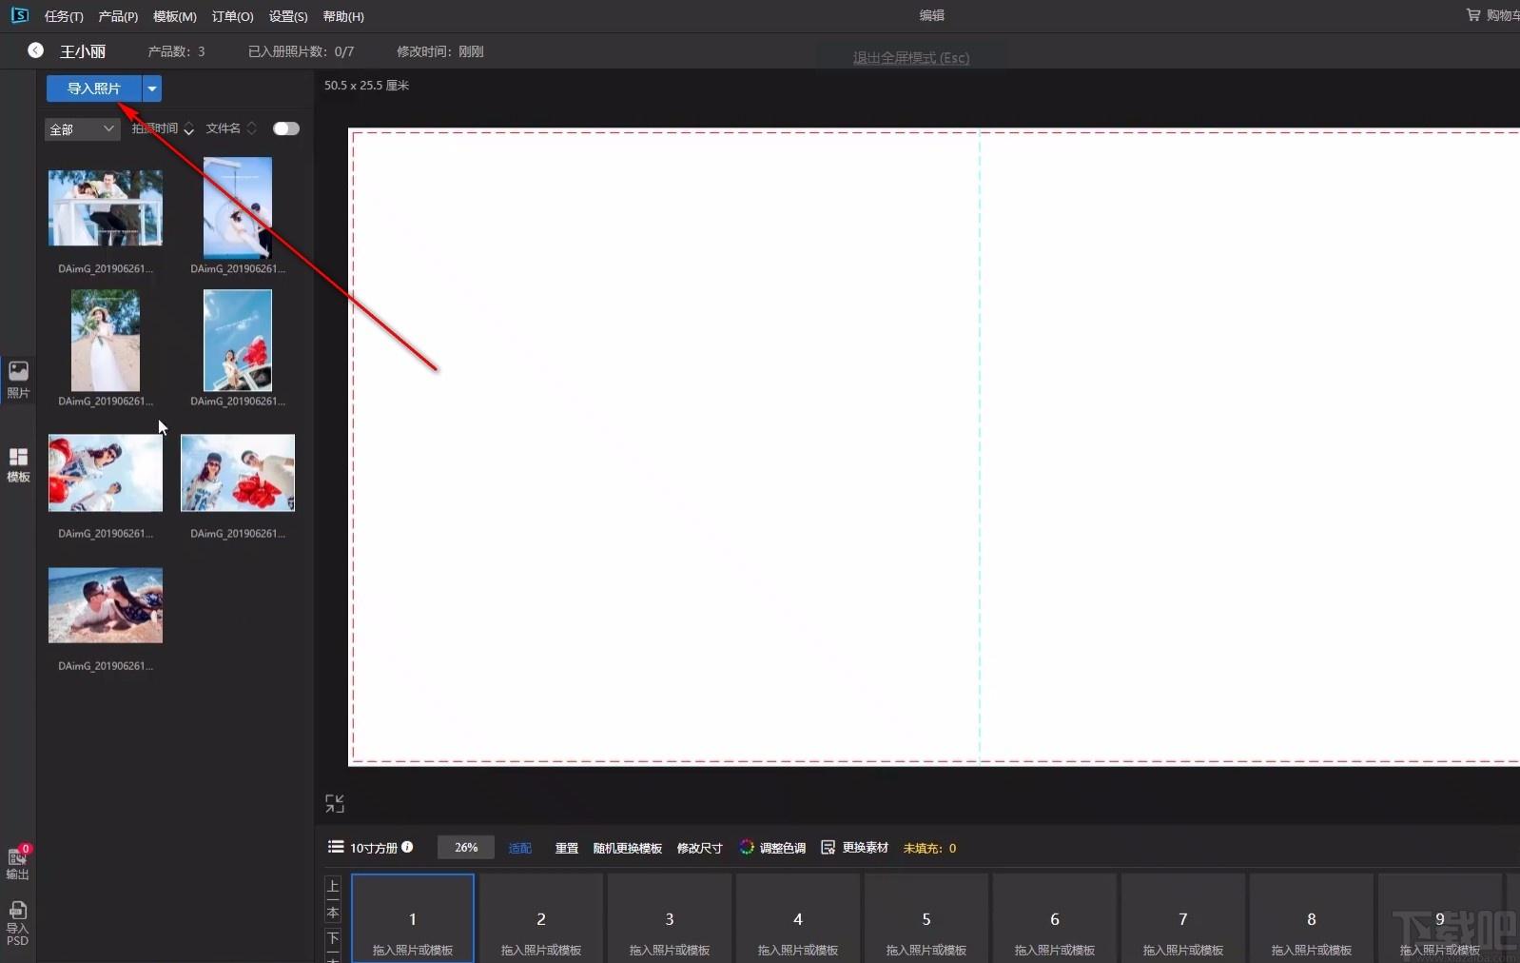Image resolution: width=1520 pixels, height=963 pixels.
Task: Open the 全部 filter dropdown
Action: 82,129
